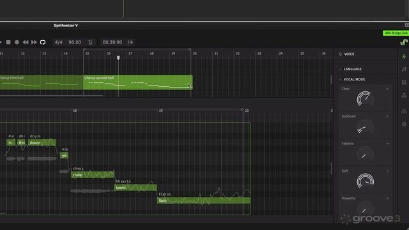Click bar 15 on the arrangement ruler
This screenshot has width=409, height=230.
point(87,53)
